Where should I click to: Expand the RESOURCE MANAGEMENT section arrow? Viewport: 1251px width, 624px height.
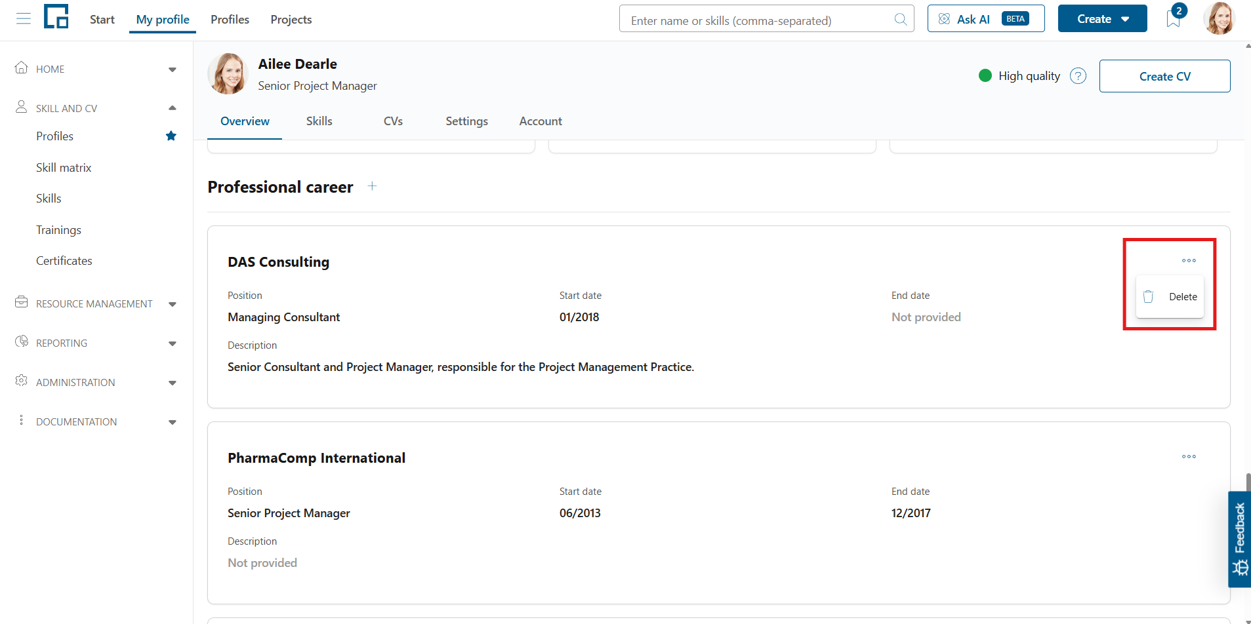point(173,304)
